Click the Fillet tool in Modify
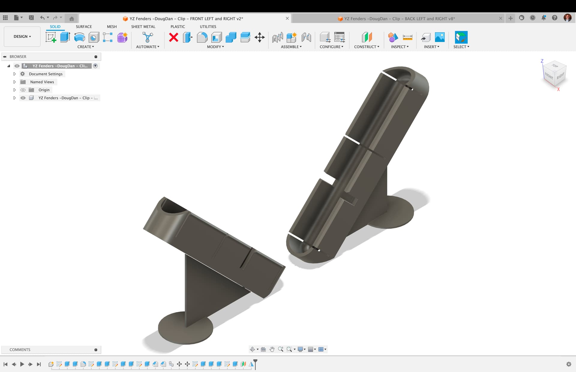Image resolution: width=576 pixels, height=372 pixels. (202, 37)
